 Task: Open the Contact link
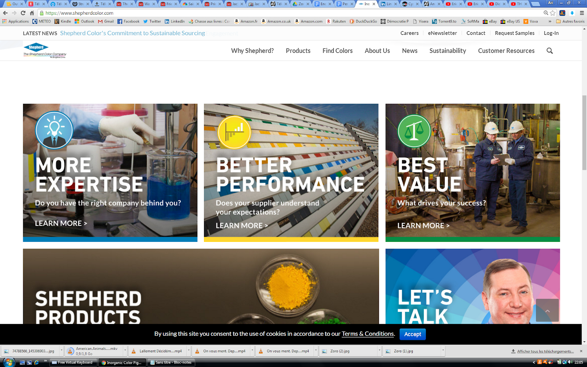tap(476, 33)
